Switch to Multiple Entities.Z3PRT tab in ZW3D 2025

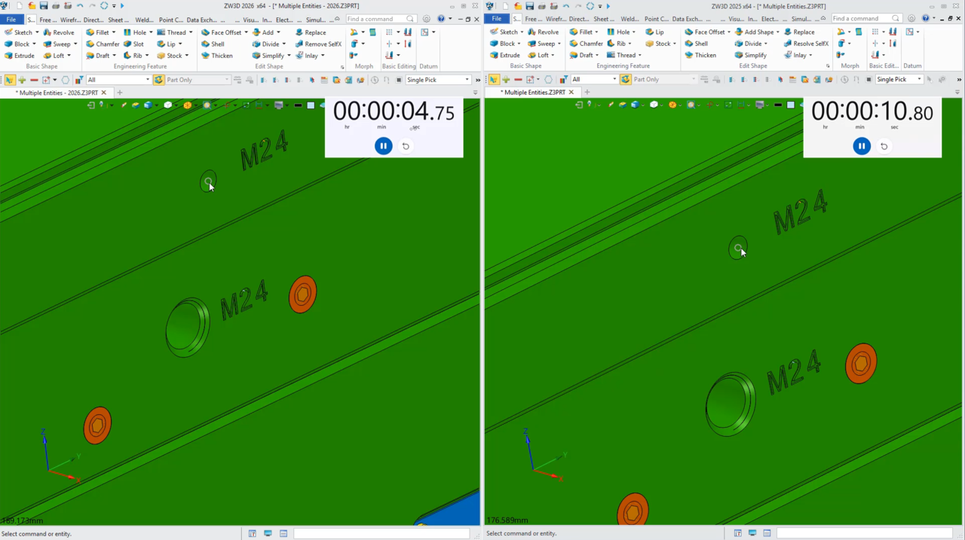(x=535, y=93)
